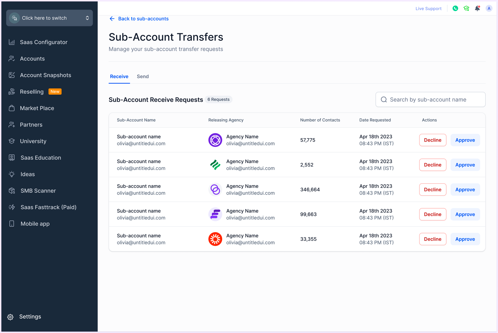Open Settings gear in the sidebar

tap(11, 317)
